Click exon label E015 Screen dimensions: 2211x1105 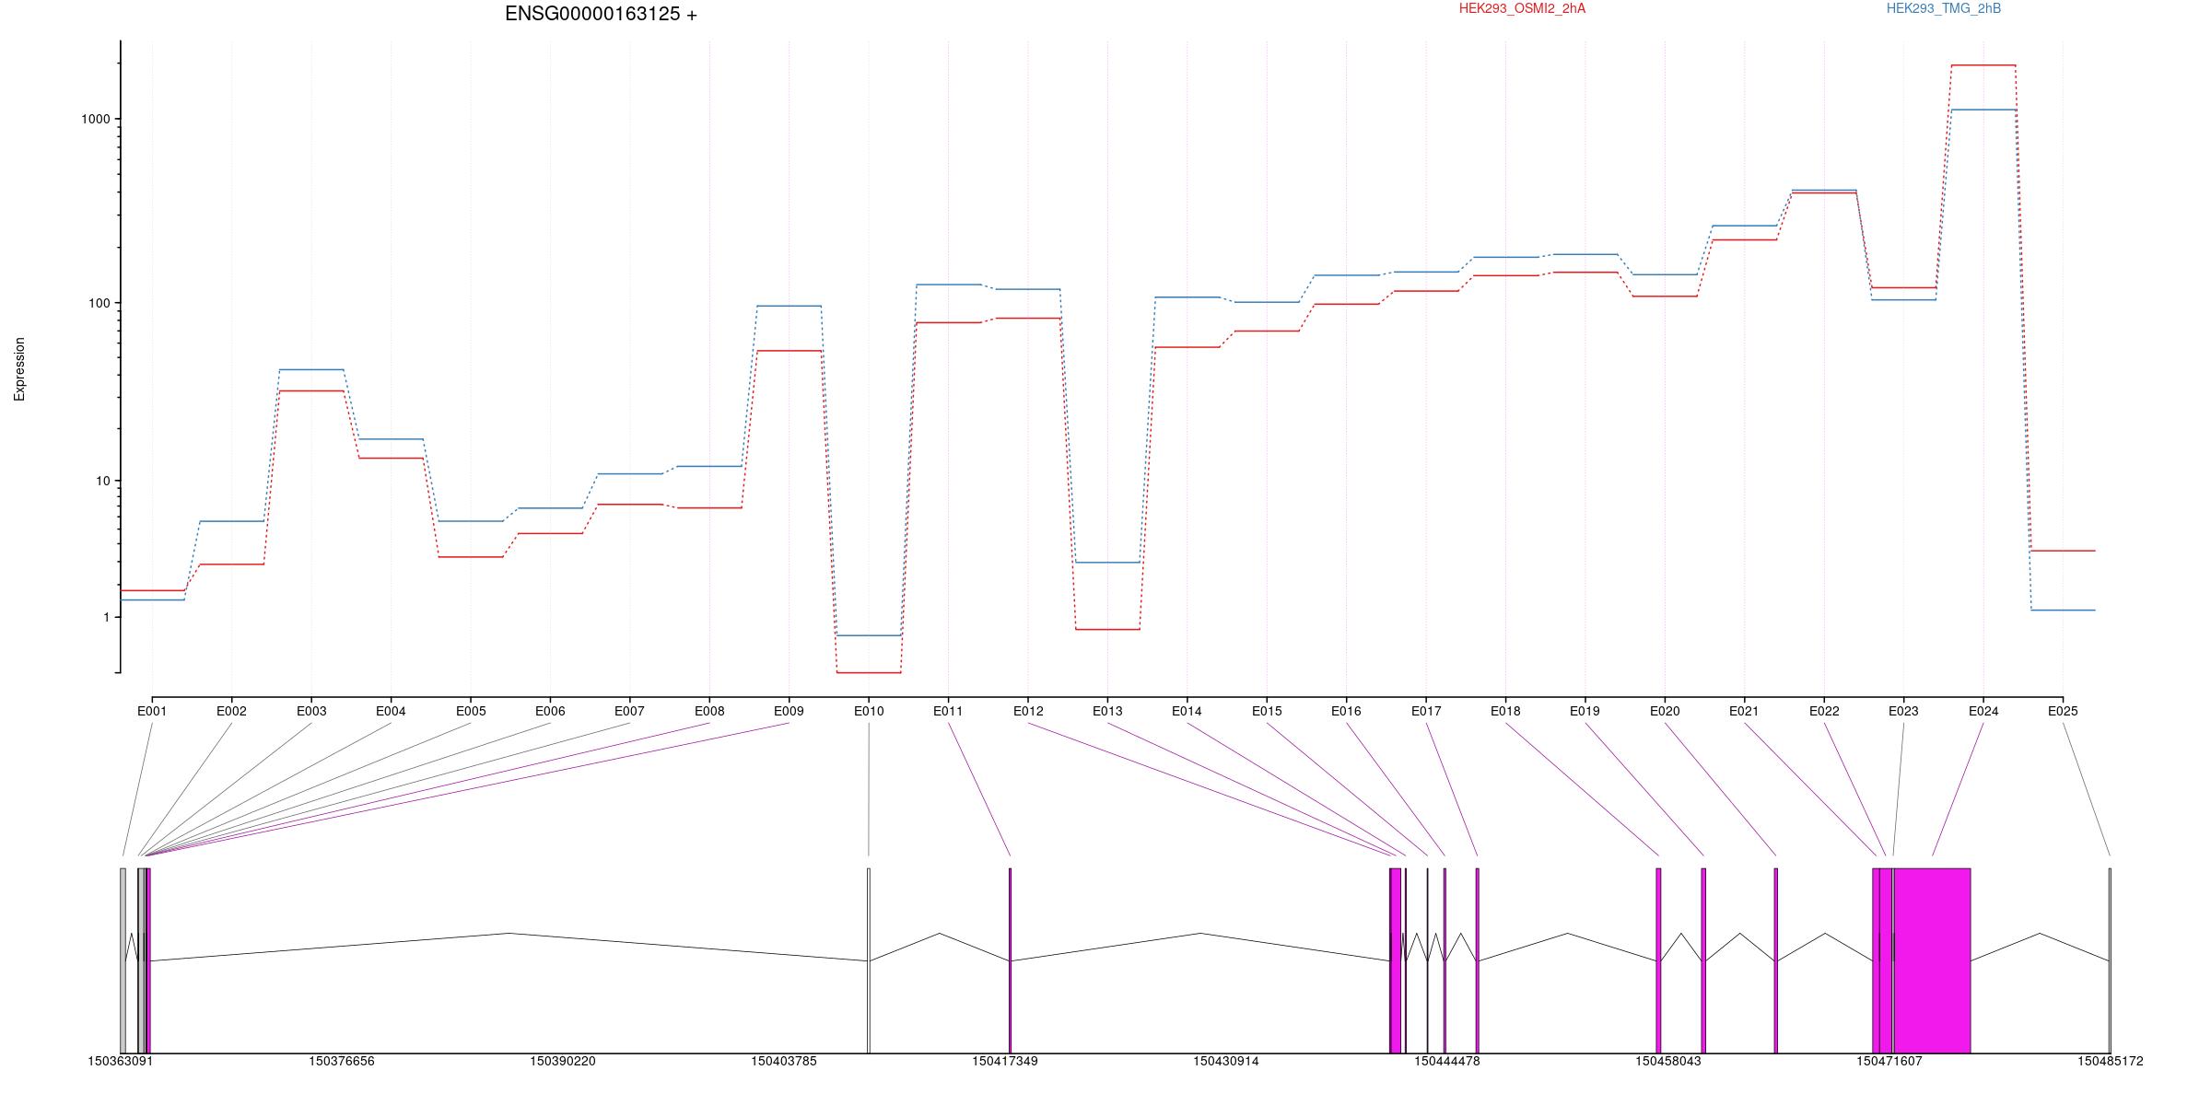coord(1267,711)
